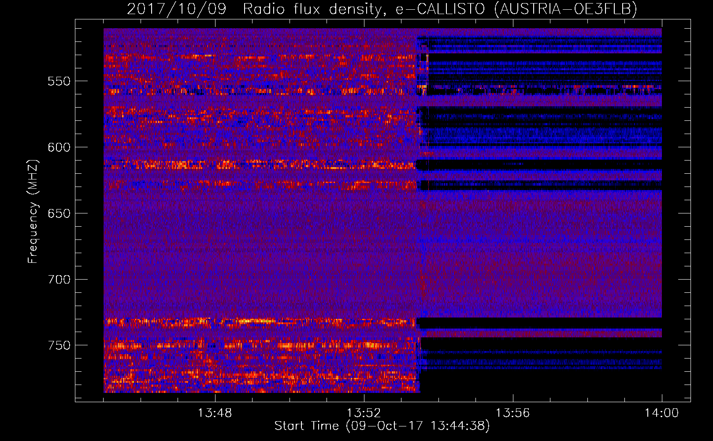The image size is (713, 441).
Task: Click the 13:52 time tick label
Action: click(364, 413)
